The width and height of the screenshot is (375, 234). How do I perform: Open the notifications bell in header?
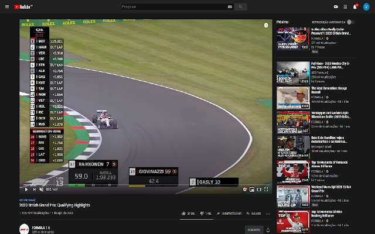(x=355, y=6)
